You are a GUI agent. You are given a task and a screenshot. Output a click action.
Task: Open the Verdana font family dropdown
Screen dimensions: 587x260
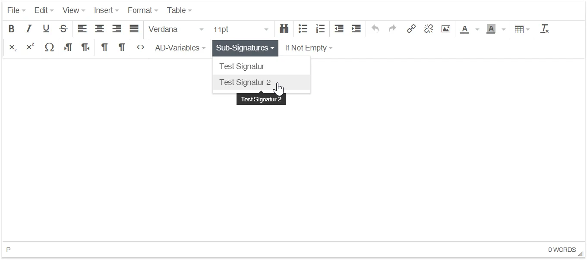176,29
